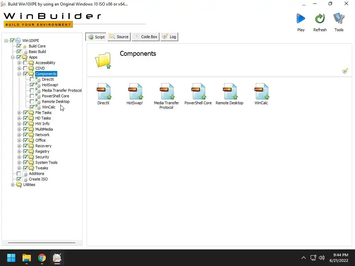Switch to the Source tab
Image resolution: width=355 pixels, height=266 pixels.
[119, 37]
